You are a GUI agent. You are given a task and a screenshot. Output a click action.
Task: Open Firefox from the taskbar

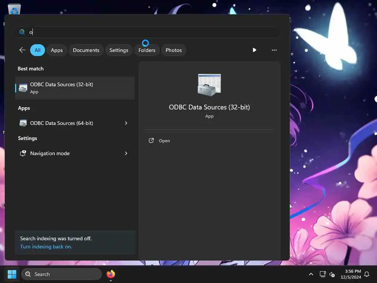pos(110,274)
